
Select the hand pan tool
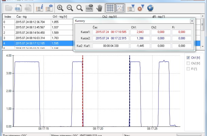coord(99,7)
